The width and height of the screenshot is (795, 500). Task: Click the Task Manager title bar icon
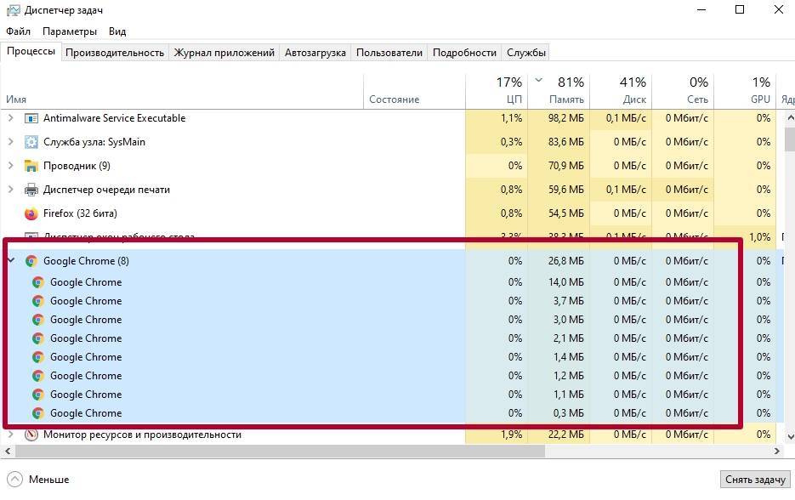13,10
